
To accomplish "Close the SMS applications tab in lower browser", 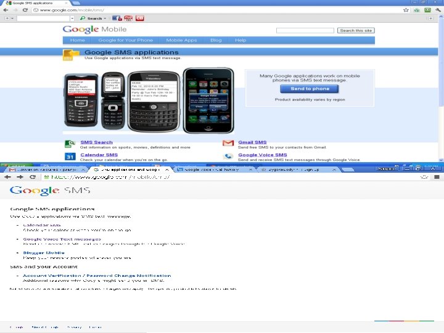I will click(166, 170).
